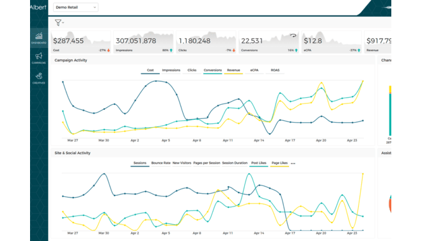
Task: Click the curved arrow icon on Conversions card
Action: tap(293, 35)
